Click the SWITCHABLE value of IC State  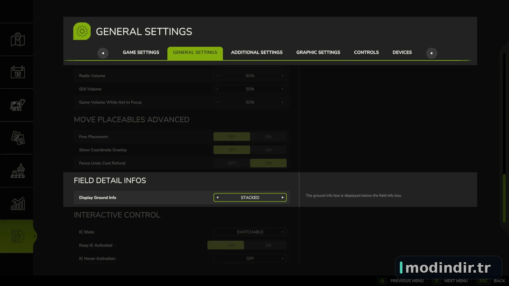(250, 232)
